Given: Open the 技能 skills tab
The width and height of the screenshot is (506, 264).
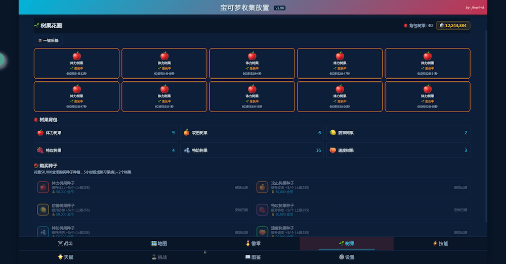Looking at the screenshot, I should (440, 243).
